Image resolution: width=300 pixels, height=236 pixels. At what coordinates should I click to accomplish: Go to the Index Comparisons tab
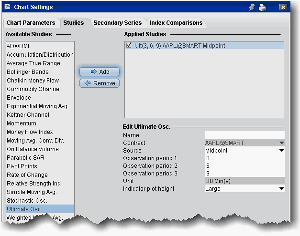[176, 23]
